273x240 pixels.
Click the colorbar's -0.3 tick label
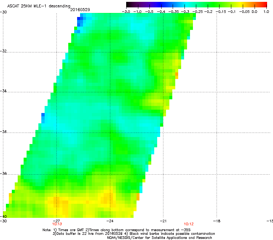(x=185, y=12)
